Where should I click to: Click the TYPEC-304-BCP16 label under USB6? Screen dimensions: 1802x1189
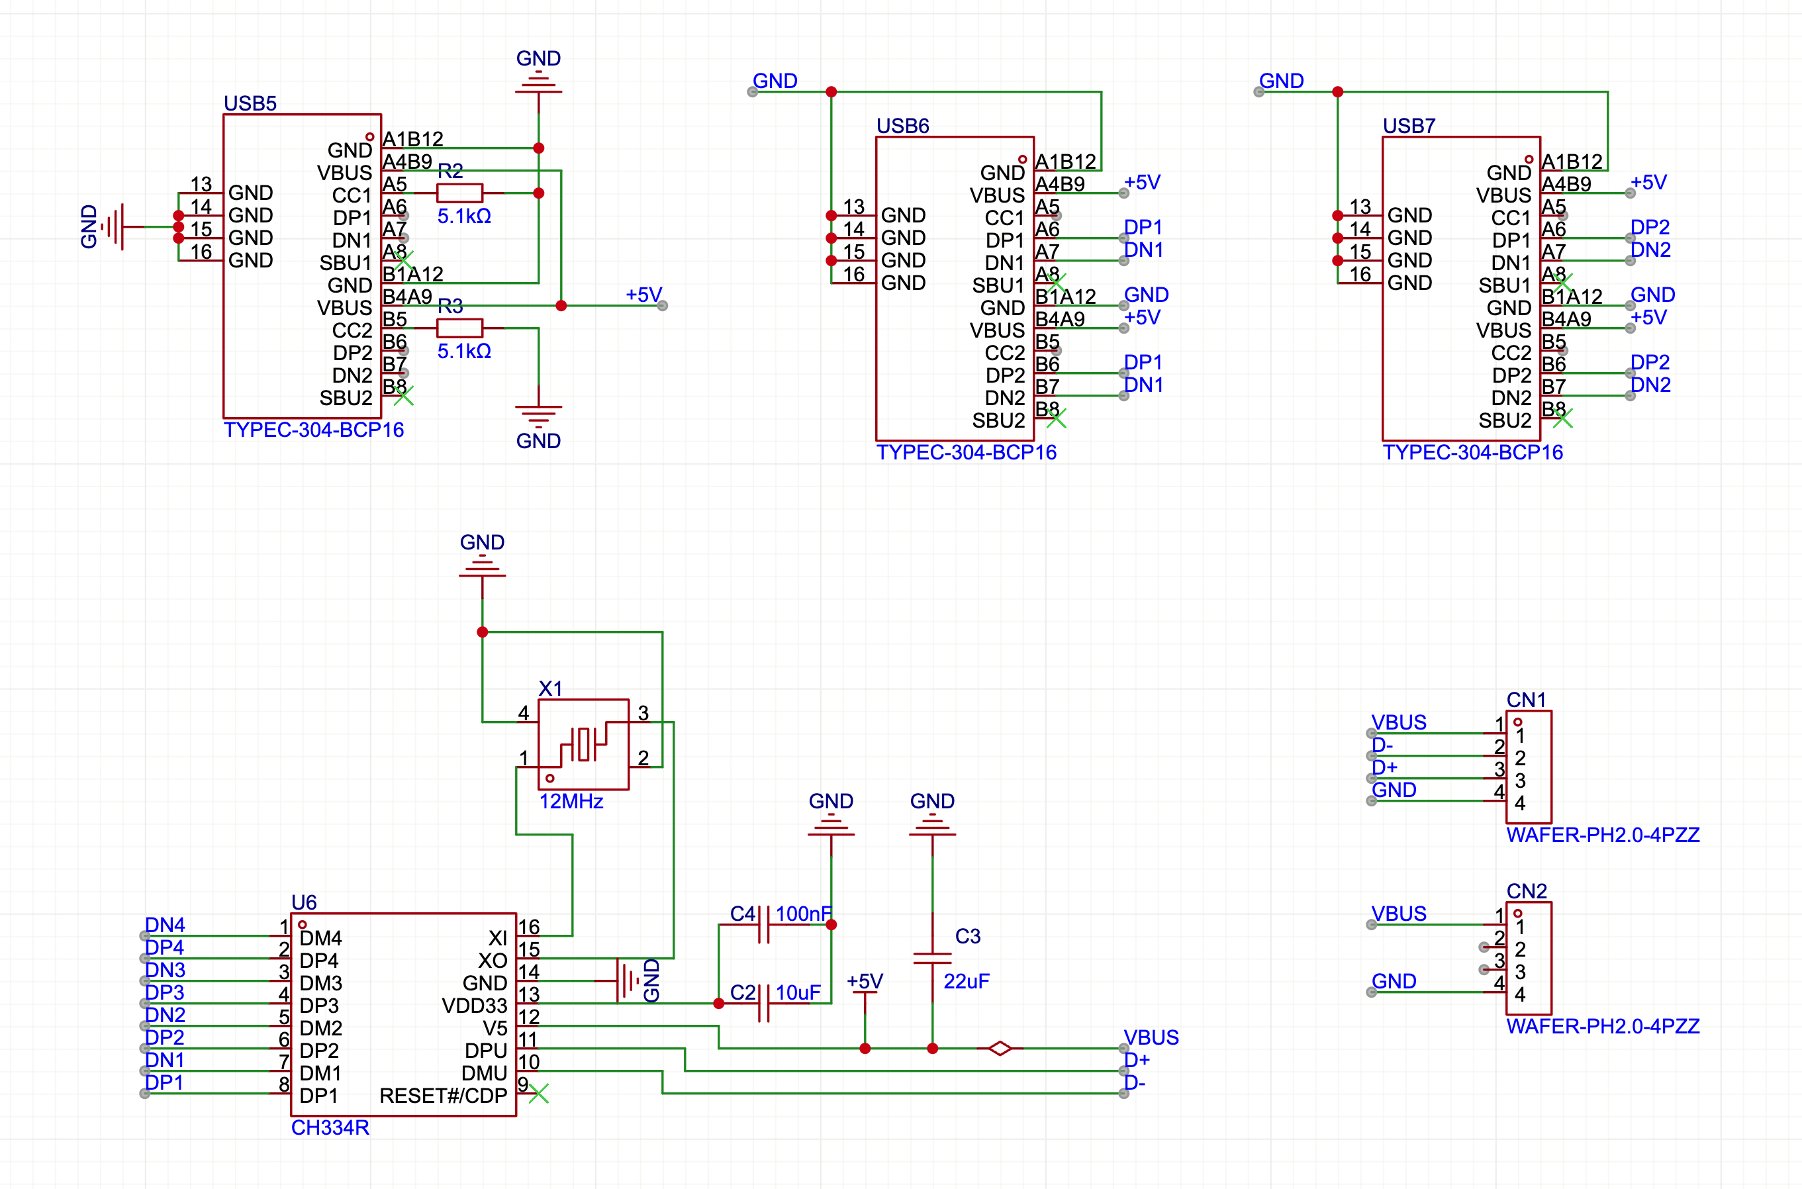(x=967, y=453)
